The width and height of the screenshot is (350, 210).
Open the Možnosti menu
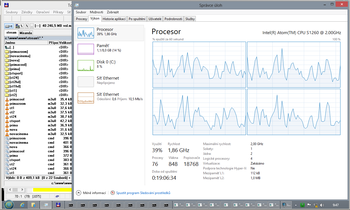[96, 12]
